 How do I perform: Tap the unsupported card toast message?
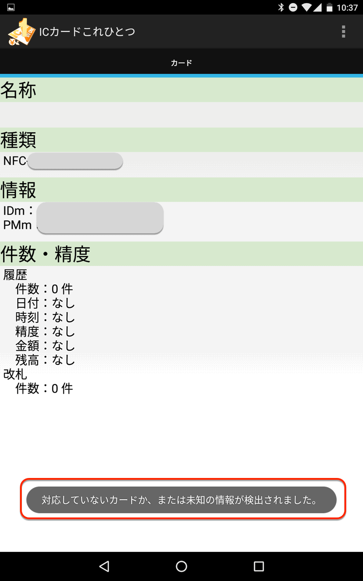pyautogui.click(x=181, y=500)
